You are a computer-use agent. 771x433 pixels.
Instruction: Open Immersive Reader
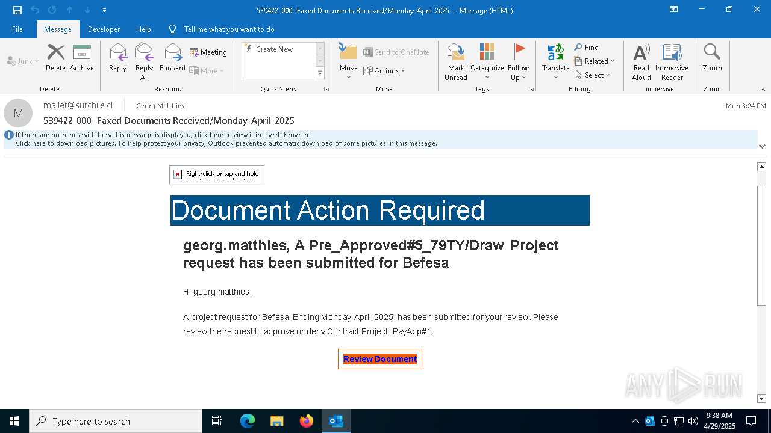click(672, 61)
